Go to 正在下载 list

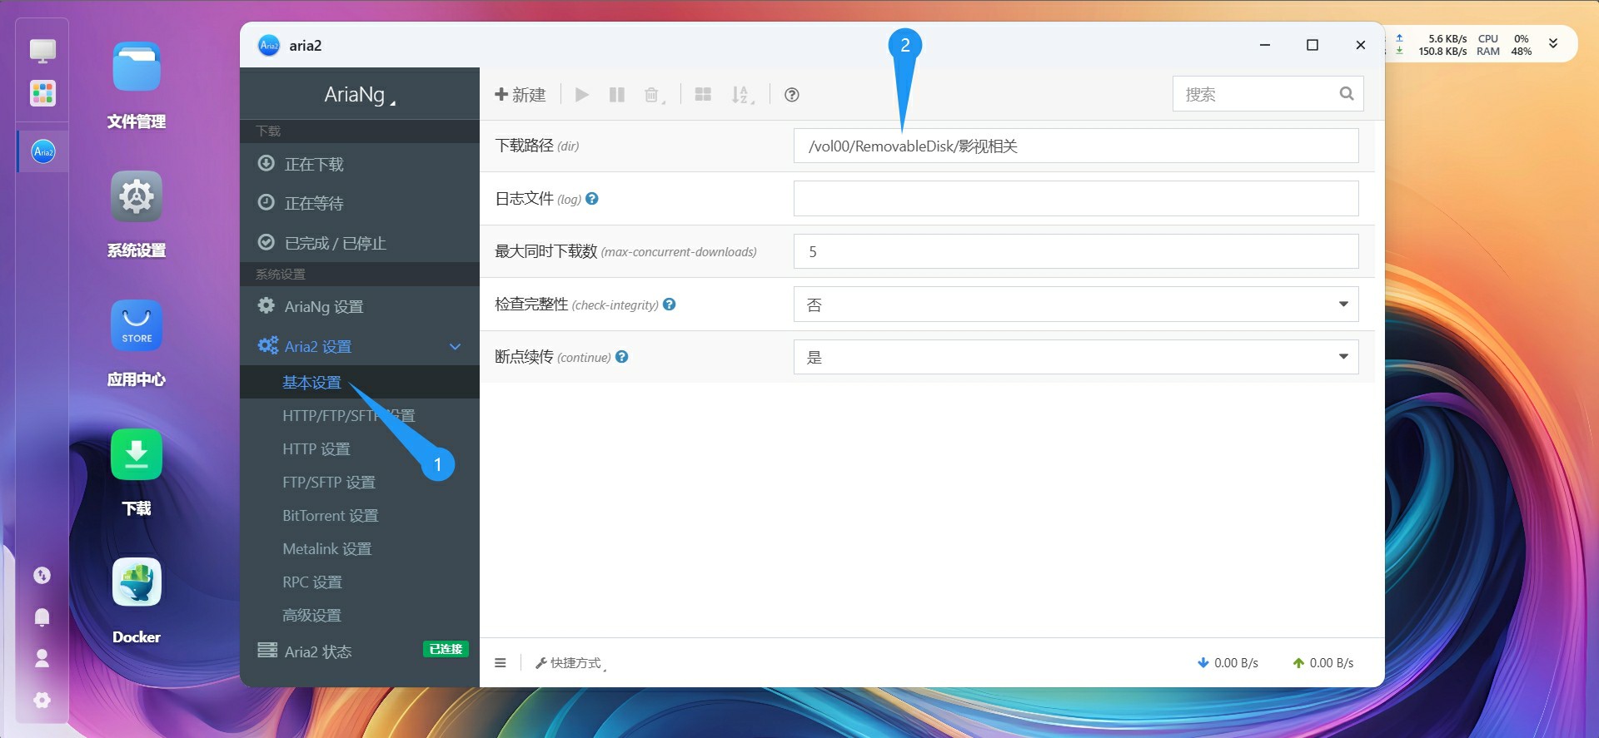pos(314,164)
